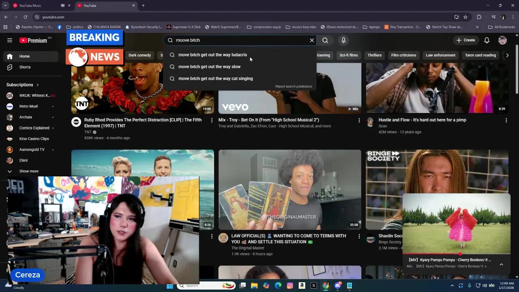
Task: Open Chrome extensions puzzle icon
Action: (x=479, y=17)
